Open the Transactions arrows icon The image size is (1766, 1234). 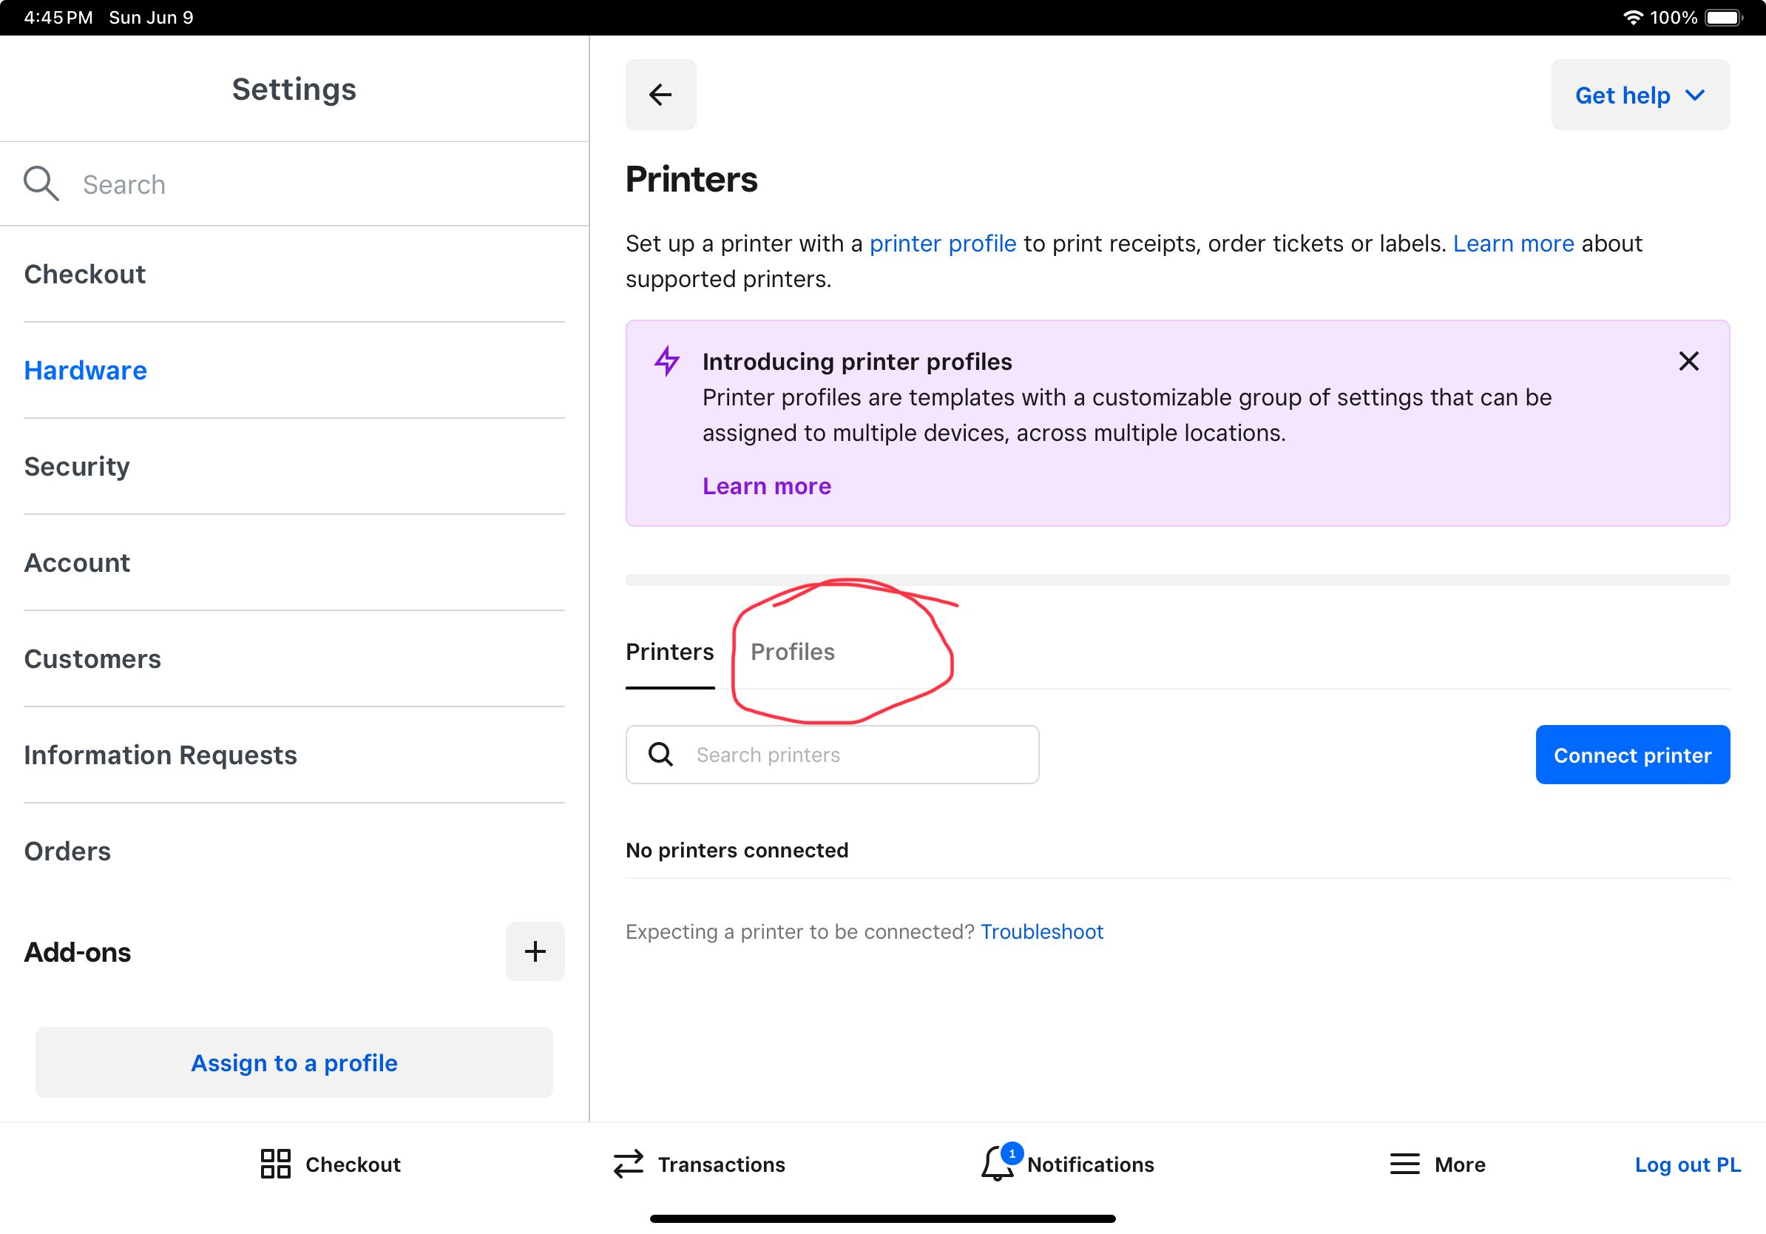tap(629, 1164)
